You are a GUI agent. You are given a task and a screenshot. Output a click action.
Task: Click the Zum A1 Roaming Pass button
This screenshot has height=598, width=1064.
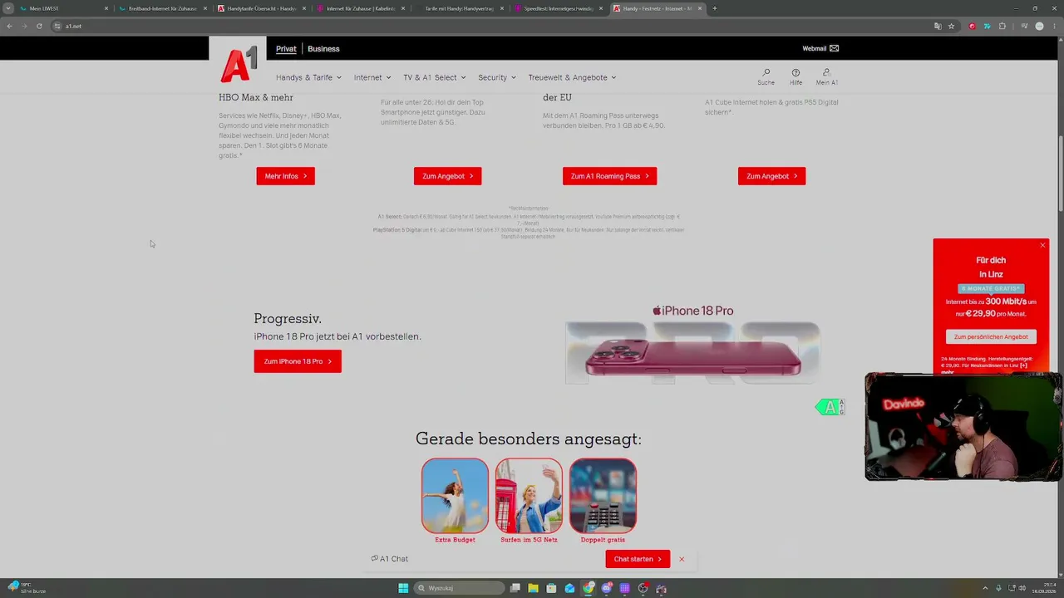[x=609, y=176]
